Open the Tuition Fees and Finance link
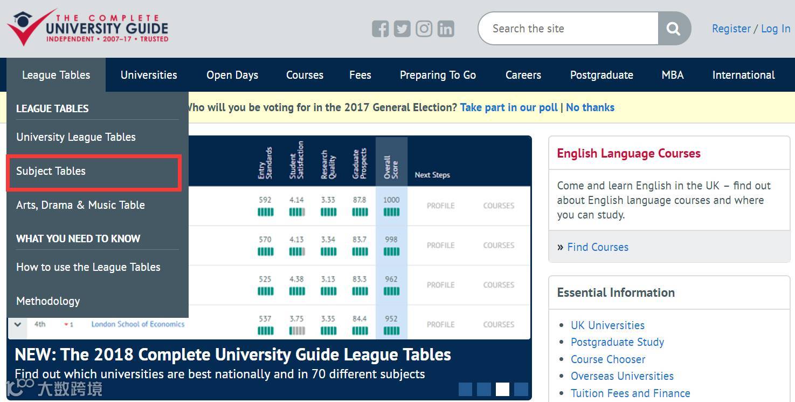This screenshot has height=402, width=795. click(x=631, y=393)
